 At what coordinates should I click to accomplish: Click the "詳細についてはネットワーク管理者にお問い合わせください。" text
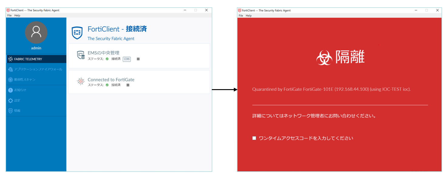tap(314, 116)
